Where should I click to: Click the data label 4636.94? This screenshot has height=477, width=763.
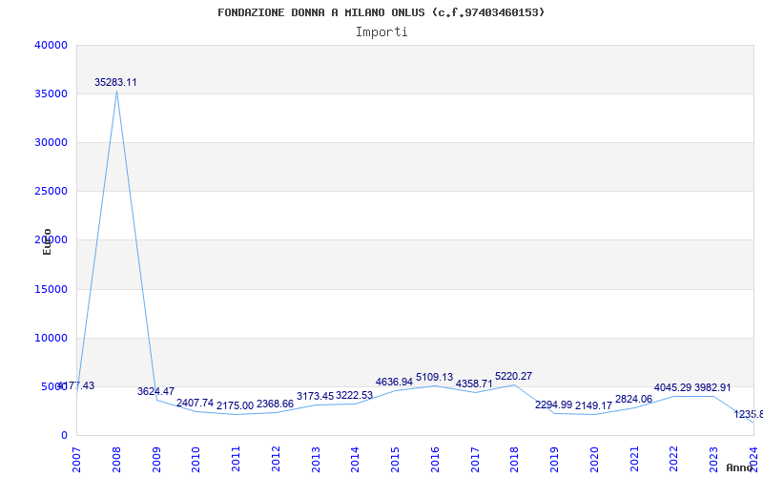[394, 383]
